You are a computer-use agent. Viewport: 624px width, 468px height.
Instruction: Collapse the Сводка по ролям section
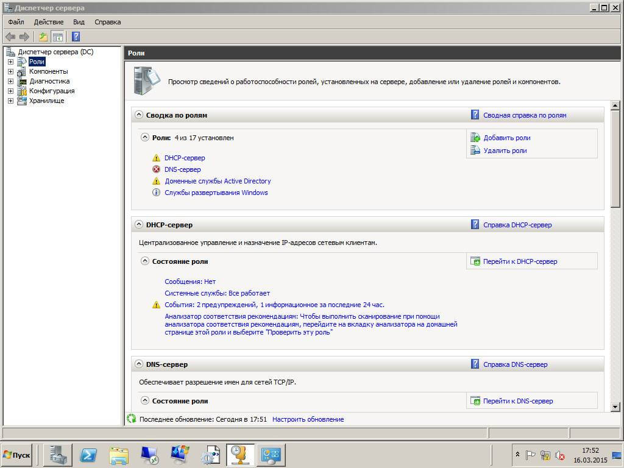click(x=138, y=115)
